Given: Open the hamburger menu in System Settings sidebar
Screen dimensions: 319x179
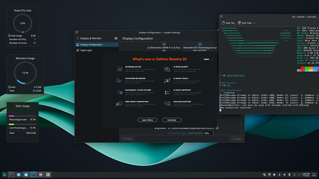Looking at the screenshot, I should (x=116, y=38).
